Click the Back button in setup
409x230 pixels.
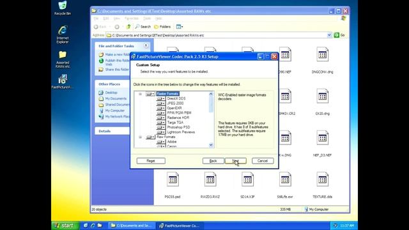tap(213, 161)
